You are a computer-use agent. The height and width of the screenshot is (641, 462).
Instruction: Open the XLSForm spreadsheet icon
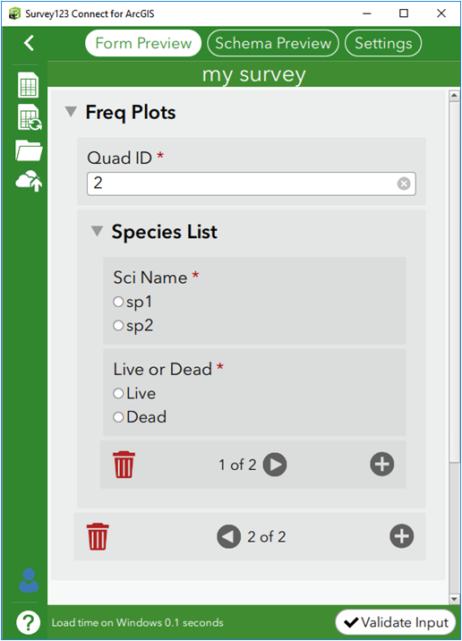(29, 85)
